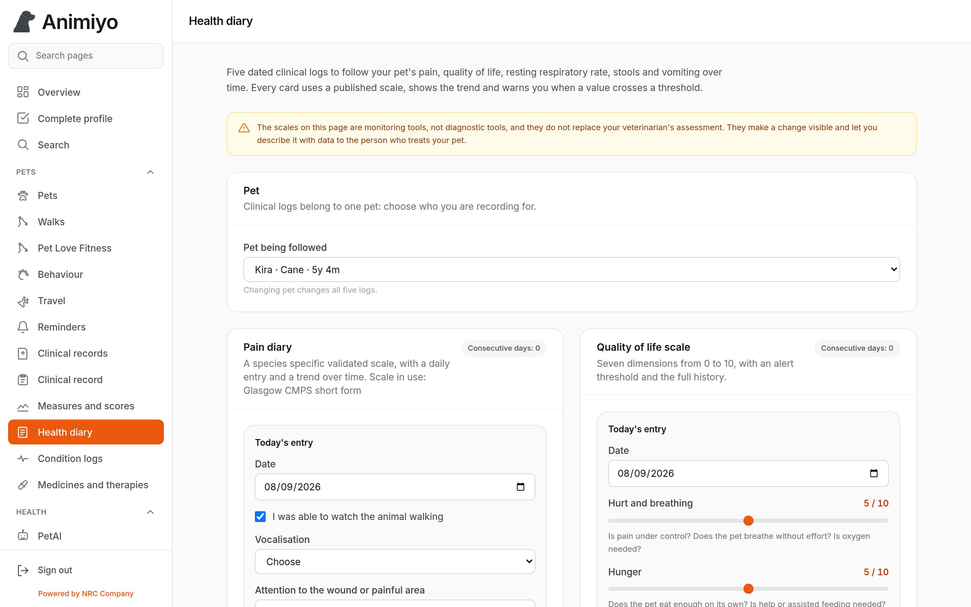Open Measures and scores page
Screen dimensions: 971x607
(x=86, y=406)
